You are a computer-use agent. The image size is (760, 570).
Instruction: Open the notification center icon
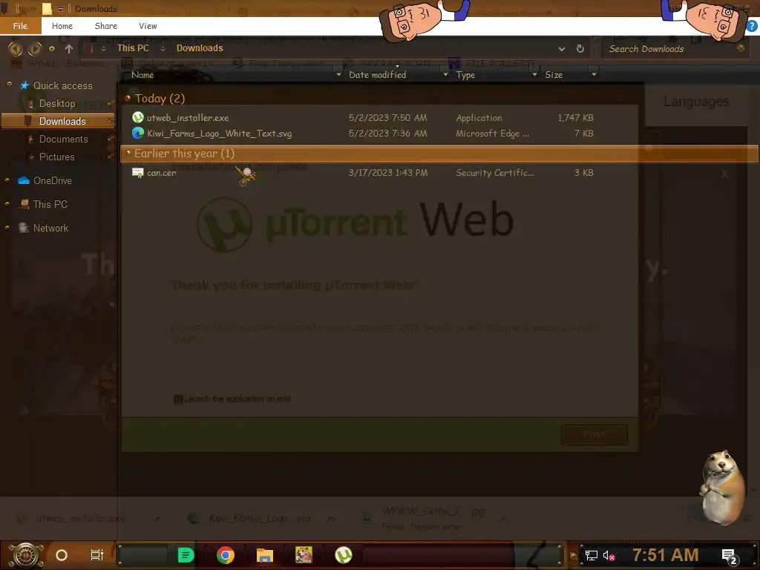tap(730, 557)
